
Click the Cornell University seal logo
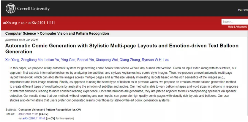point(10,9)
